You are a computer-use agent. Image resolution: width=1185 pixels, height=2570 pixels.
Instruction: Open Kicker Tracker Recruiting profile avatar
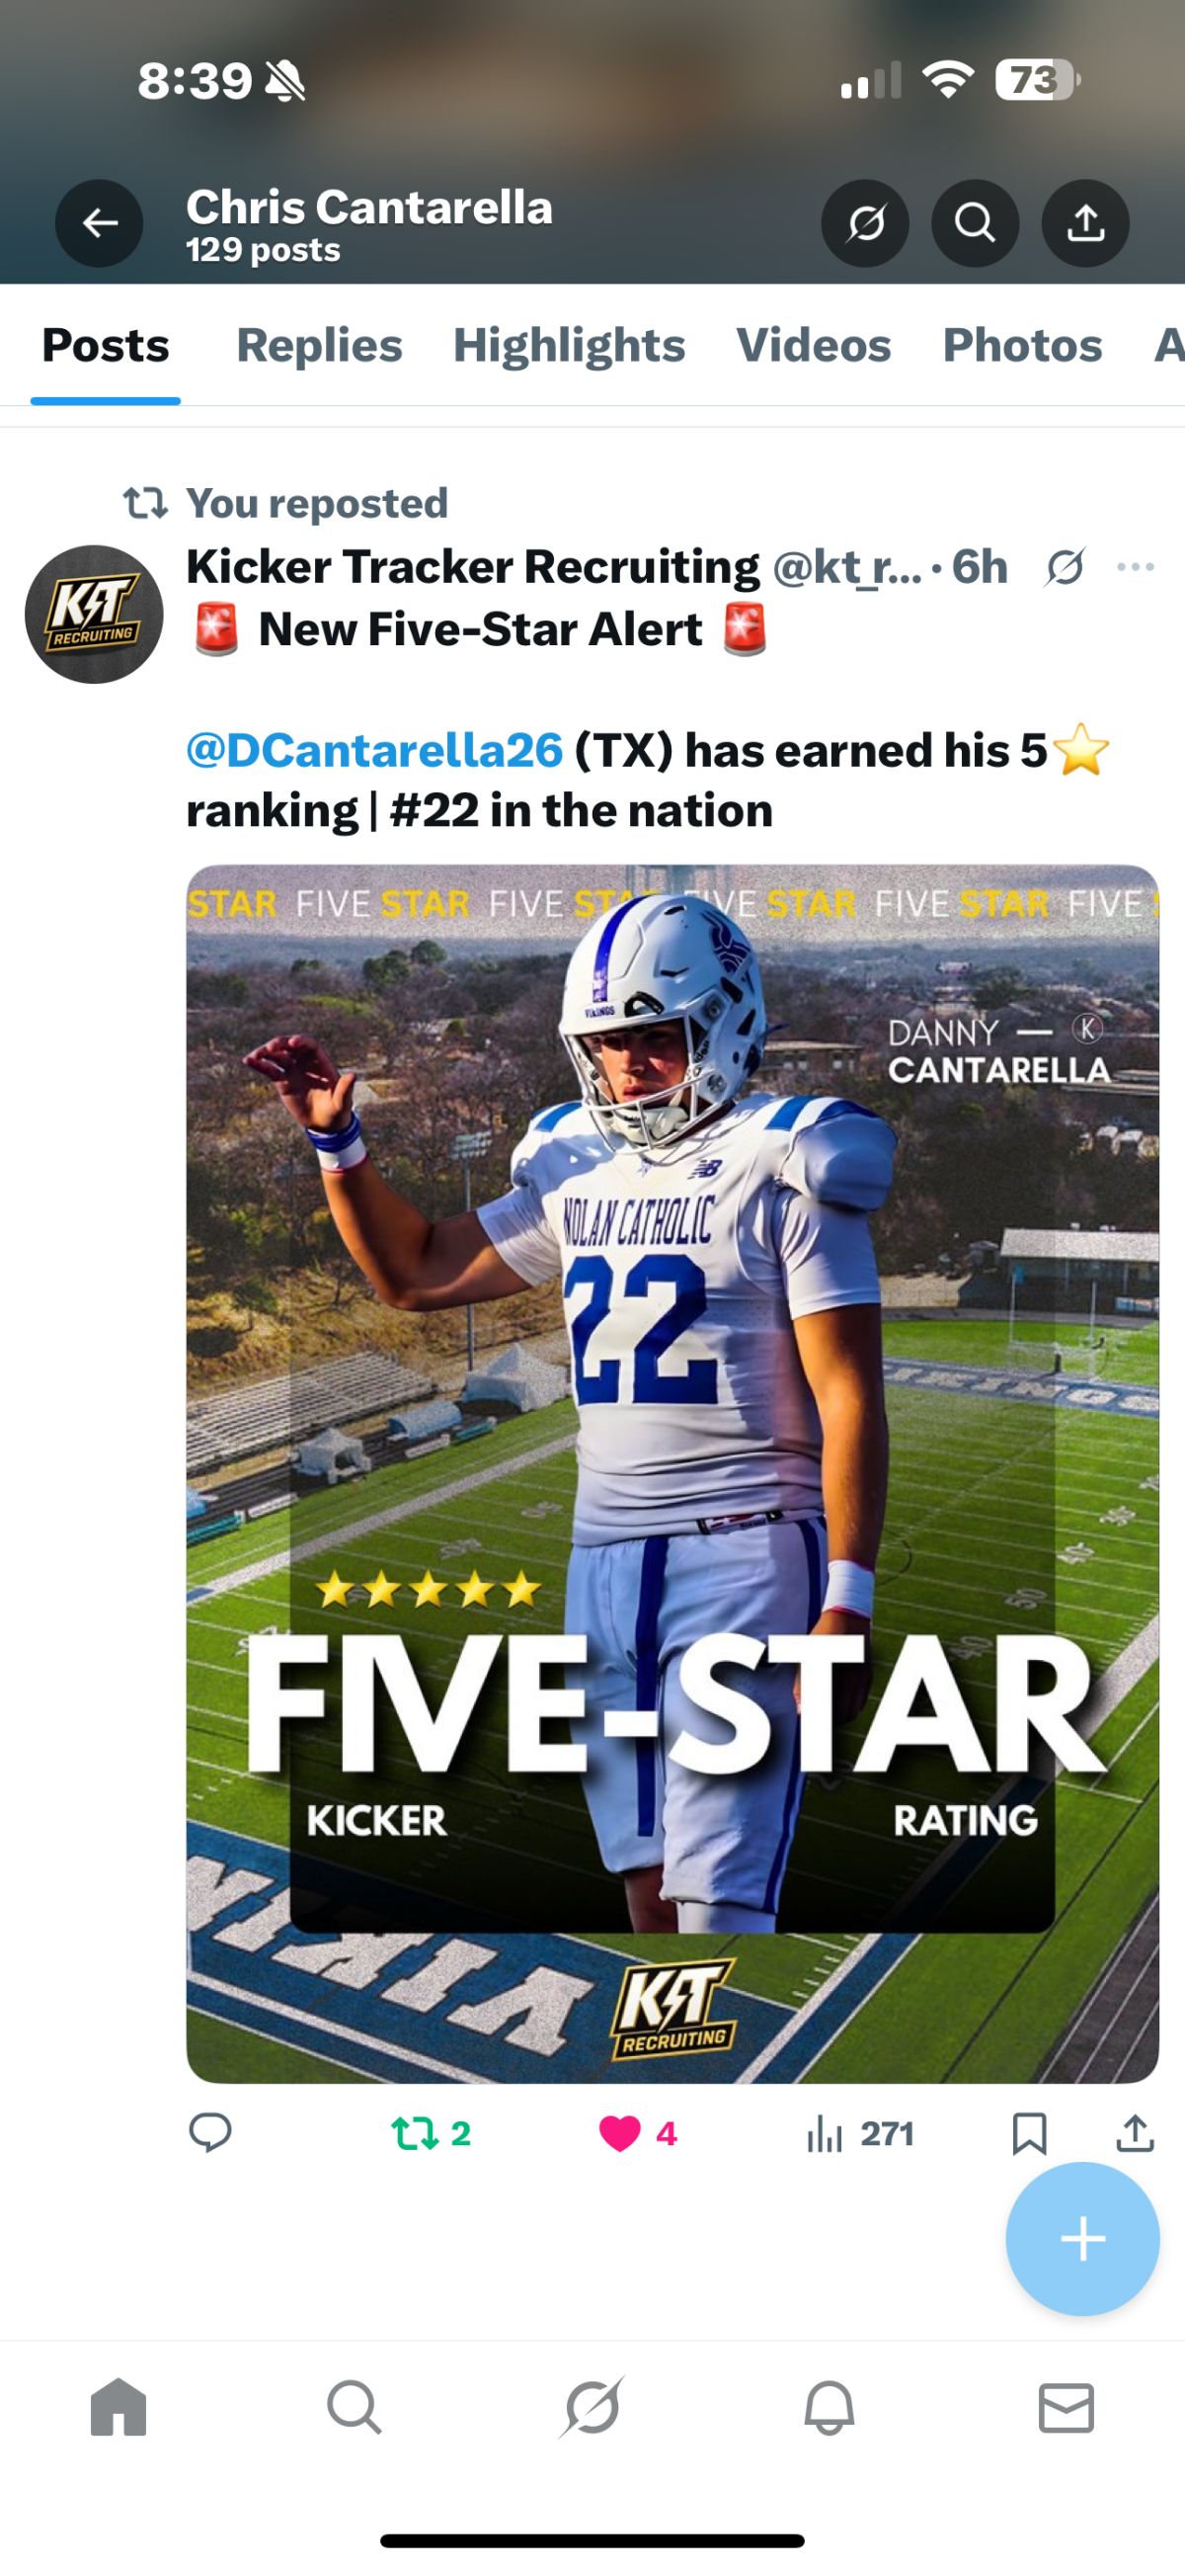[94, 614]
